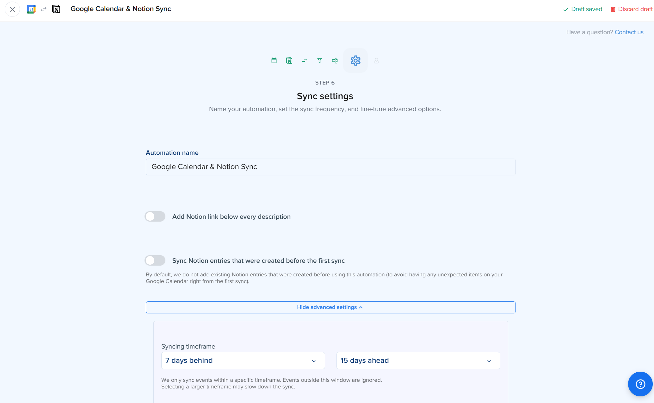Click the 'Sync Notion entries that were created' label
This screenshot has width=654, height=403.
tap(258, 261)
